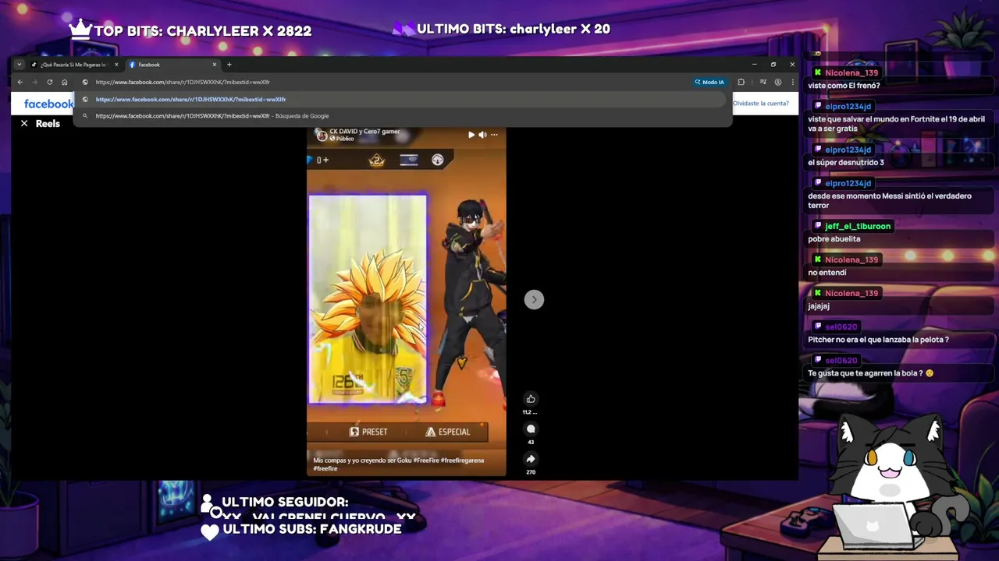Open the browser profile avatar icon
The image size is (999, 561).
(778, 82)
